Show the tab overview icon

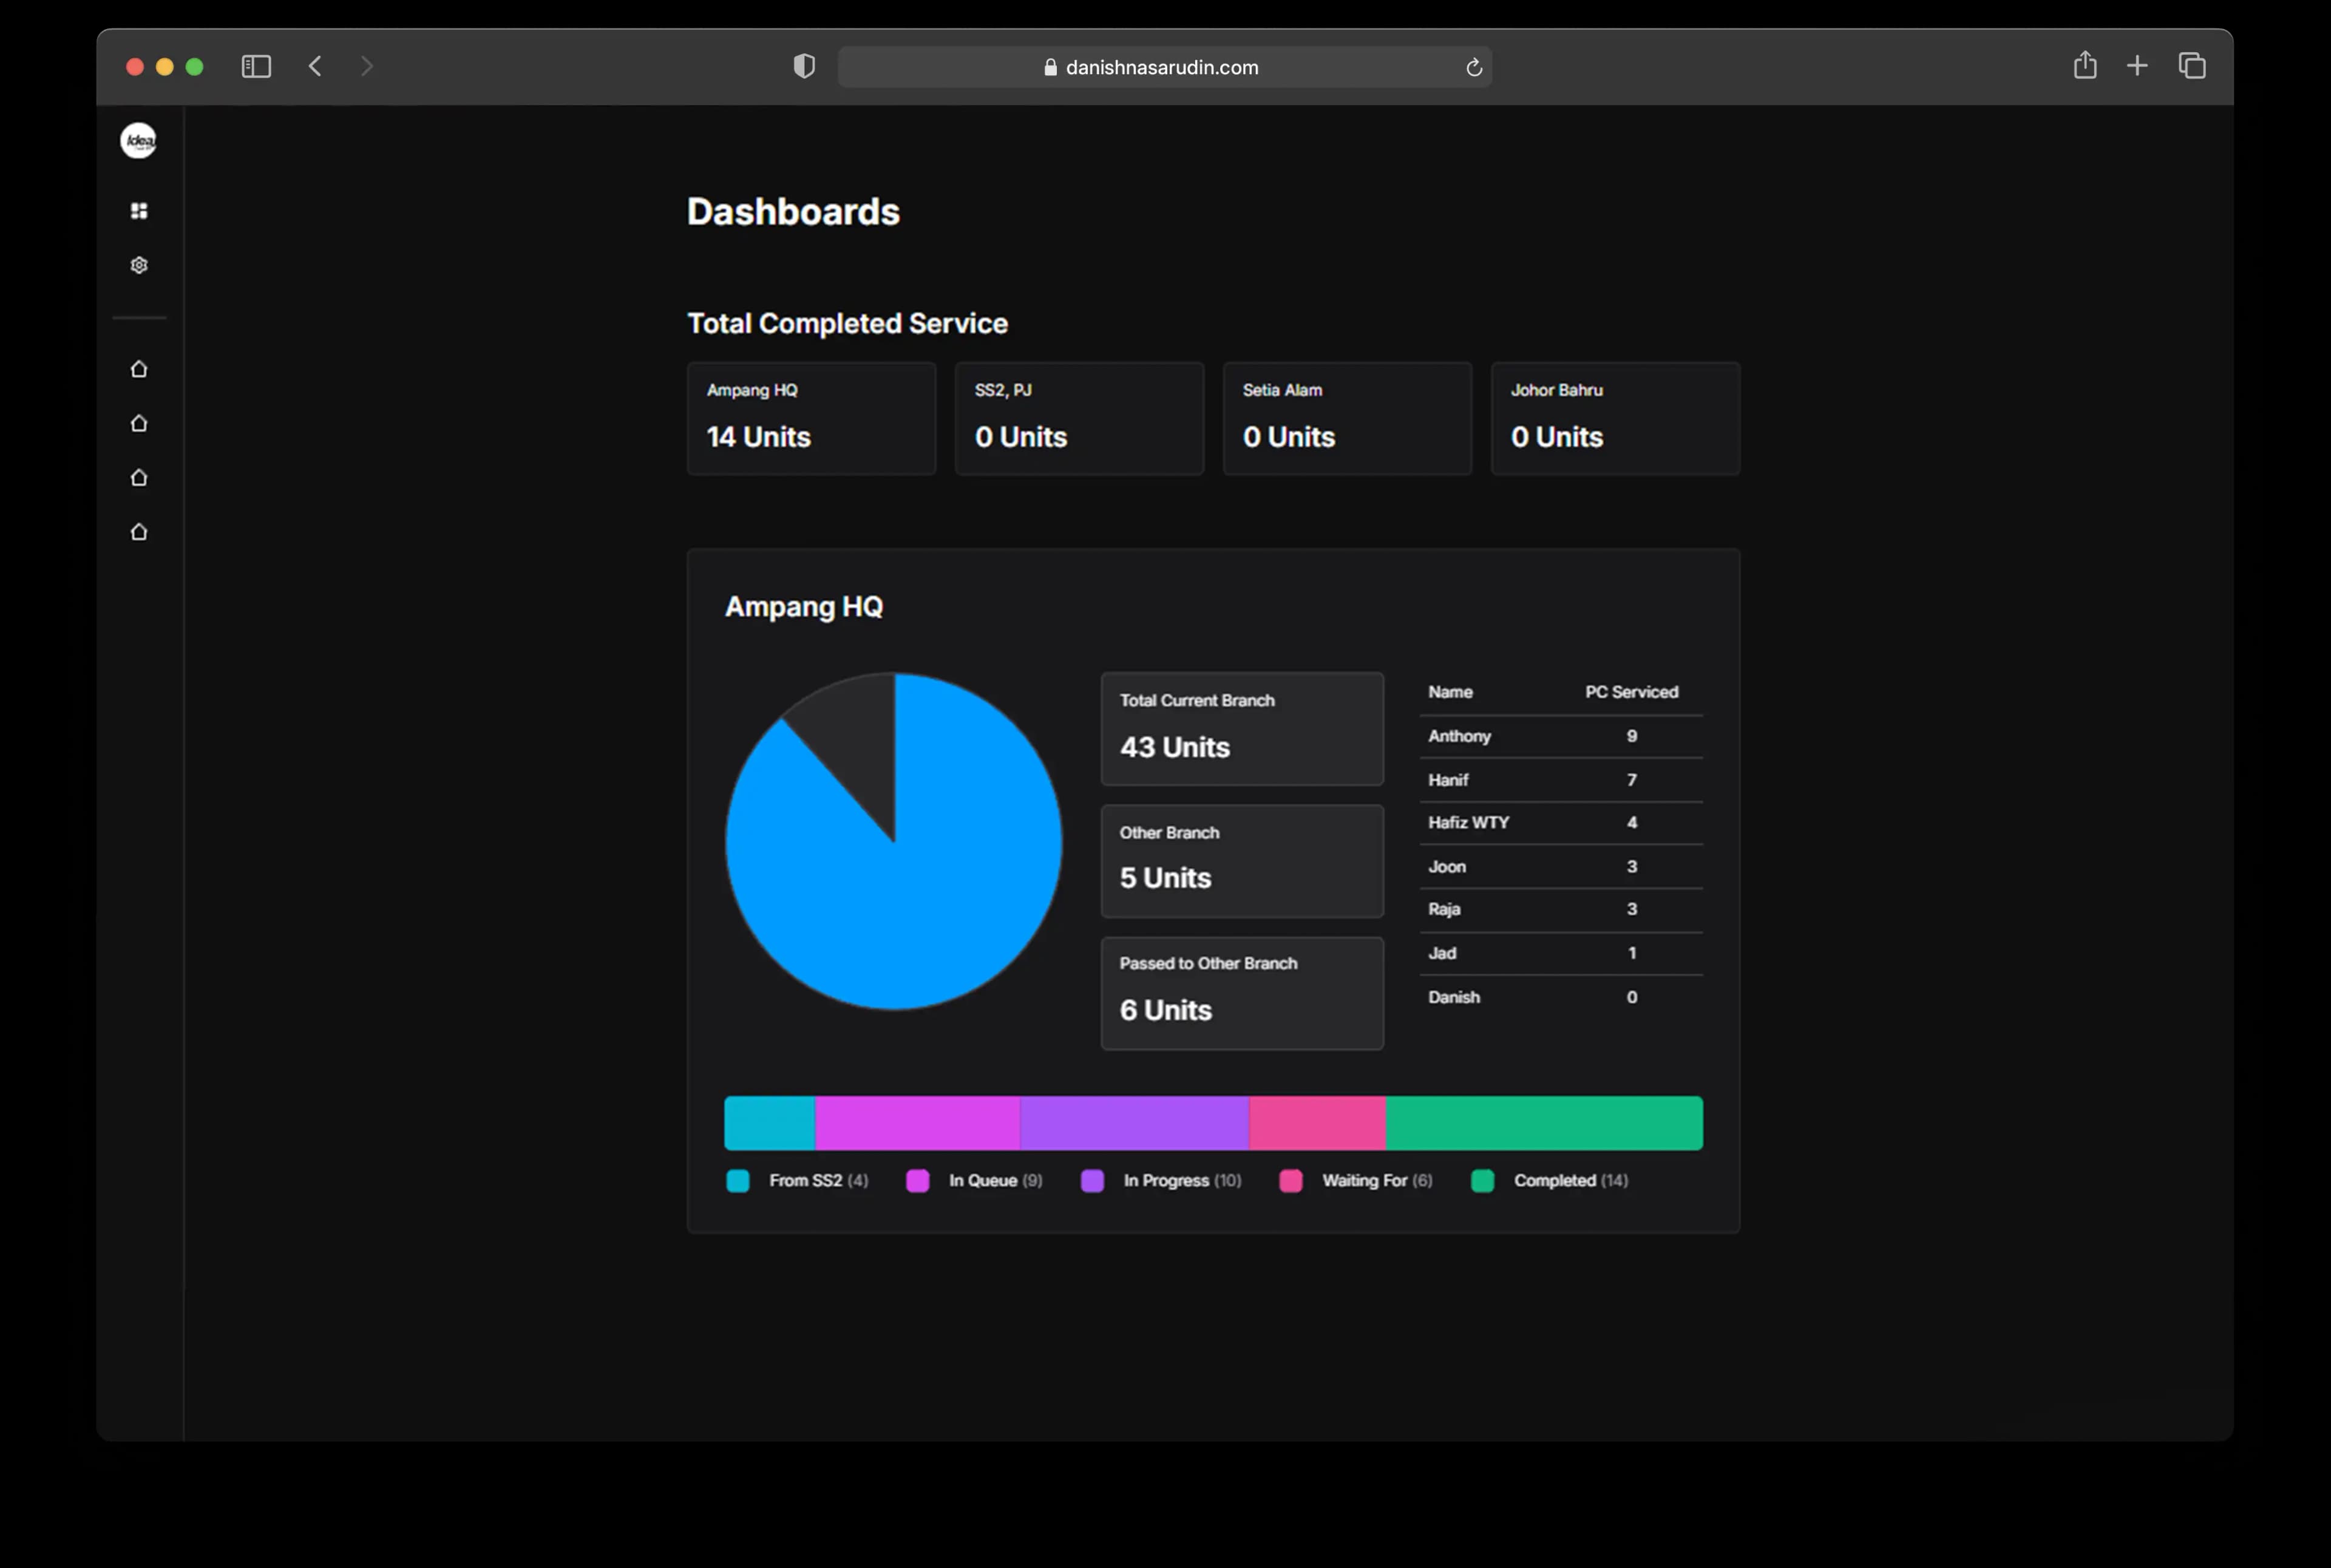2192,66
